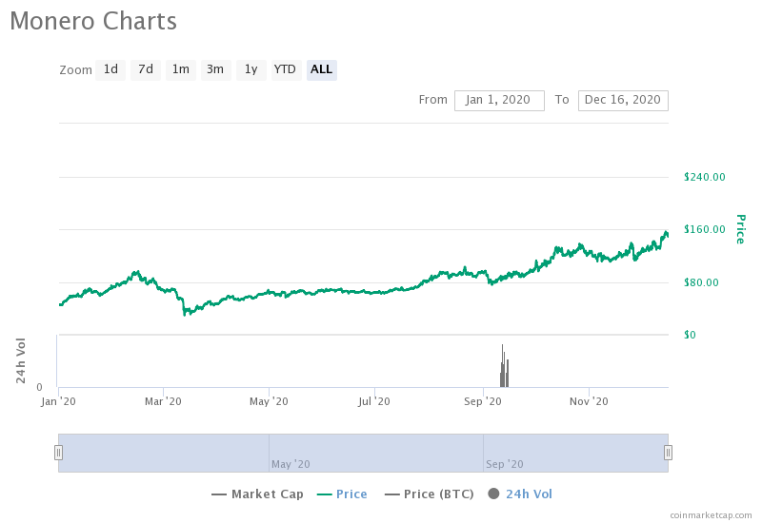Click the Mar '20 axis label
Viewport: 762px width, 523px height.
(x=163, y=401)
